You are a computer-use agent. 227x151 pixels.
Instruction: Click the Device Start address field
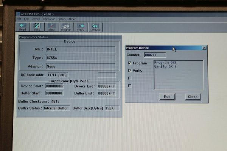point(54,86)
